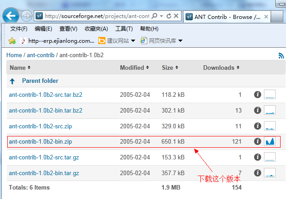Click info icon for ant-contrib-1.0b2-bin.tar.bz2
Screen dimensions: 286x199
[258, 110]
